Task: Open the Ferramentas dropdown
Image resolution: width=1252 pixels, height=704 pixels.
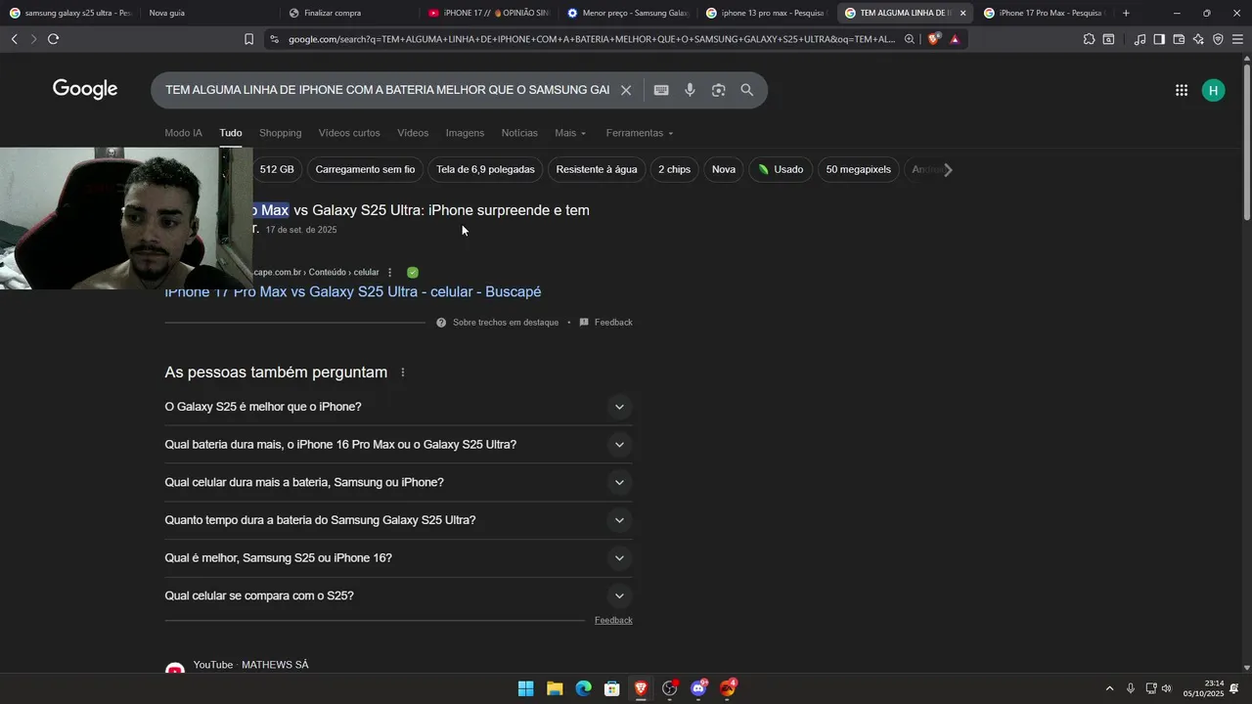Action: [x=640, y=133]
